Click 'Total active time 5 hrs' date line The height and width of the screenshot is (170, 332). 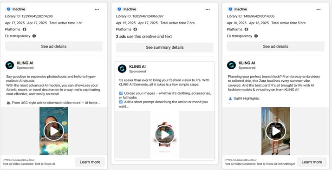click(266, 23)
